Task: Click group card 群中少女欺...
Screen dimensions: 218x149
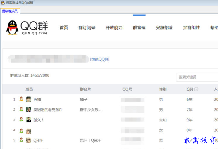Action: [91, 110]
